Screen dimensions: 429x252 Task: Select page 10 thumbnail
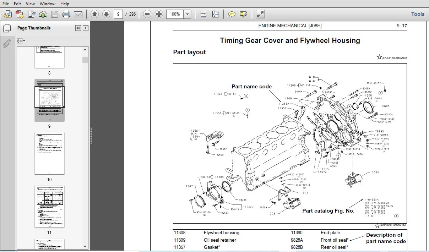tap(49, 154)
